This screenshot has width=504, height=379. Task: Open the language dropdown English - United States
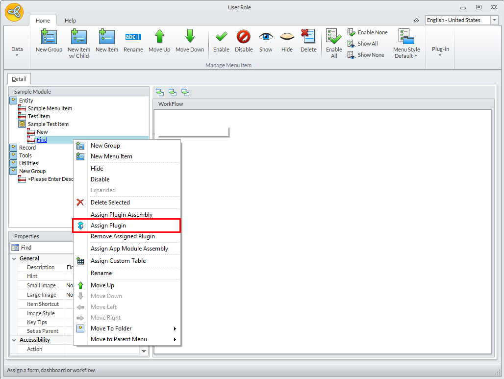pos(494,20)
